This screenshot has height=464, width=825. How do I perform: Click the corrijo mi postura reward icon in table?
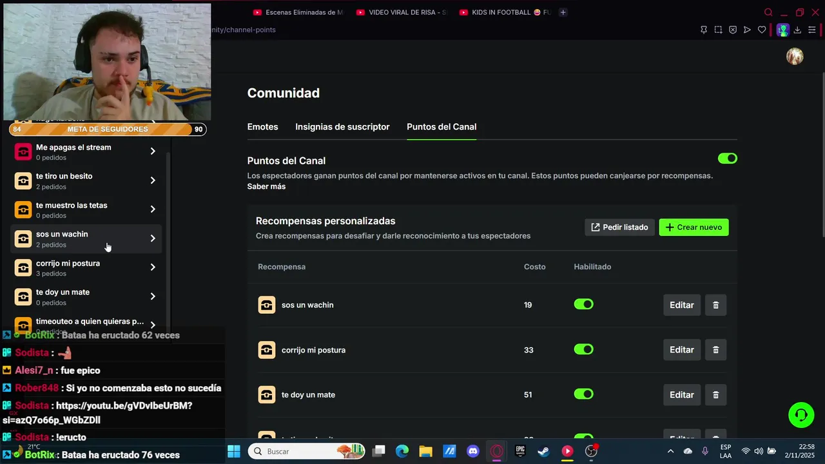pyautogui.click(x=267, y=350)
